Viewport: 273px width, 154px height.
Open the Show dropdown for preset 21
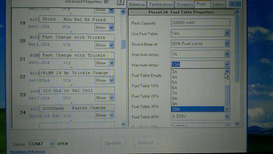click(x=111, y=63)
